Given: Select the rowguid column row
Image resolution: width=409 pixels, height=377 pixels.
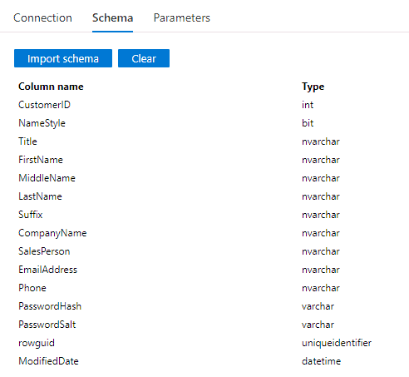Looking at the screenshot, I should click(204, 343).
